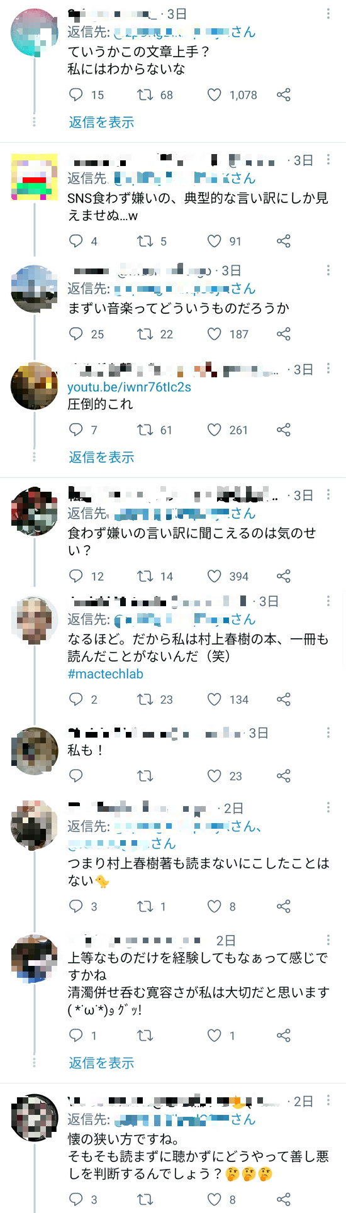Like the tweet with 1,078 likes
Screen dimensions: 346x1213
click(215, 95)
